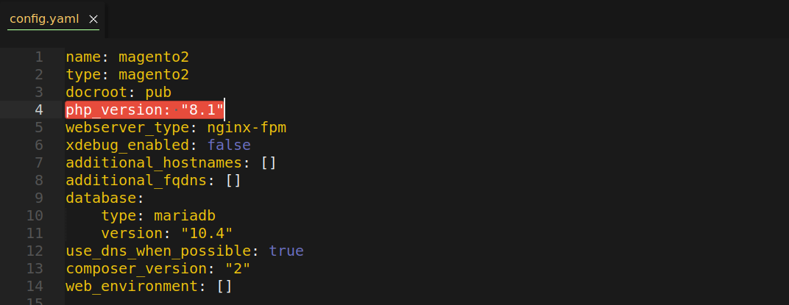Click line number 4 in gutter

(39, 110)
